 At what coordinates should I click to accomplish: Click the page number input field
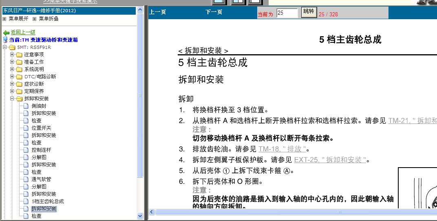(x=287, y=13)
